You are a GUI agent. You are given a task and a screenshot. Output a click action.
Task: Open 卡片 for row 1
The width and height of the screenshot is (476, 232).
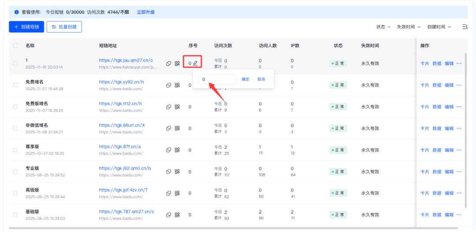tap(424, 64)
